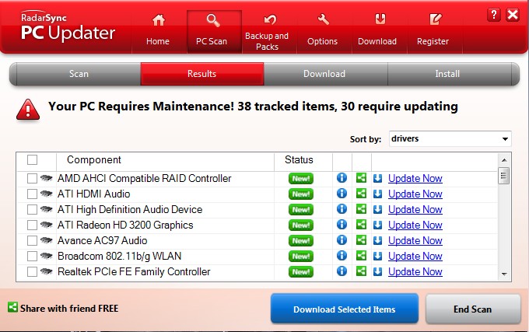Open the PC Scan section
Screen dimensions: 529x332
tap(214, 31)
